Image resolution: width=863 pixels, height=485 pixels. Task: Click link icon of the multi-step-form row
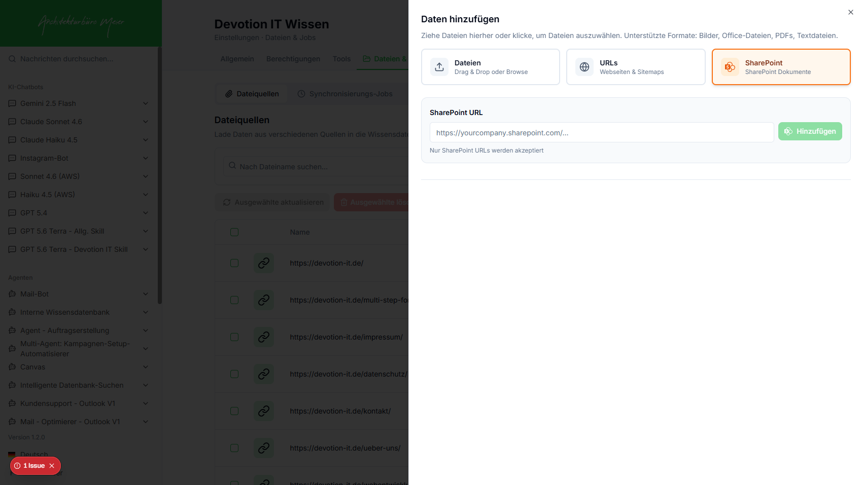[x=264, y=300]
